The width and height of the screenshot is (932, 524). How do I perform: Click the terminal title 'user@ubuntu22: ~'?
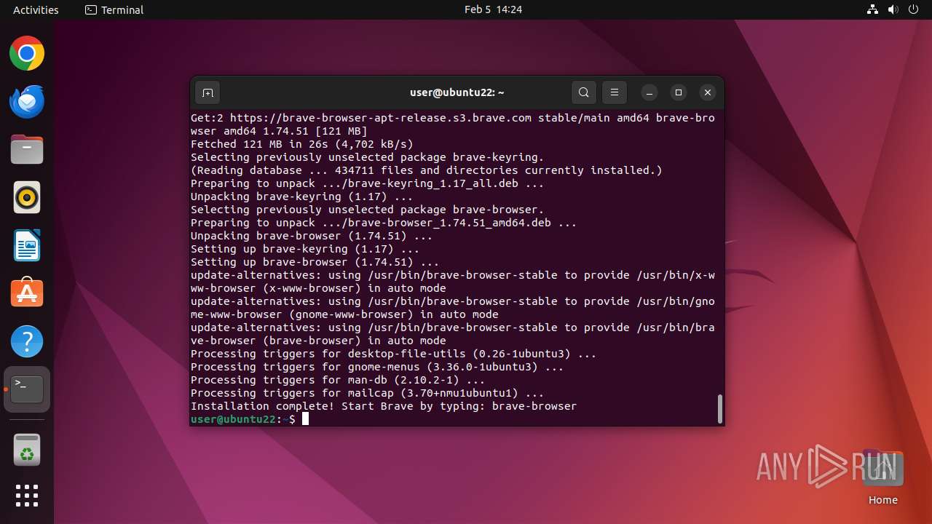point(457,92)
